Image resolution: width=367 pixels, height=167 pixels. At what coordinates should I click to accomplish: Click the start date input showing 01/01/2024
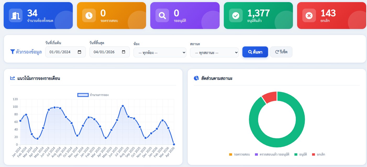coord(65,52)
